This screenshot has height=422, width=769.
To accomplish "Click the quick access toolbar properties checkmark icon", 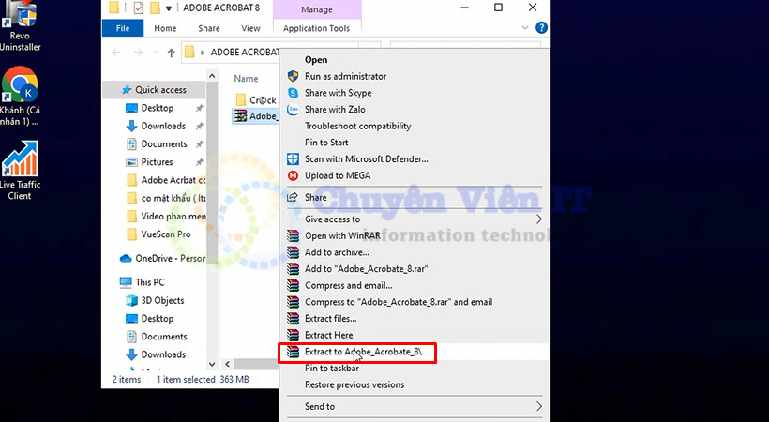I will [138, 8].
